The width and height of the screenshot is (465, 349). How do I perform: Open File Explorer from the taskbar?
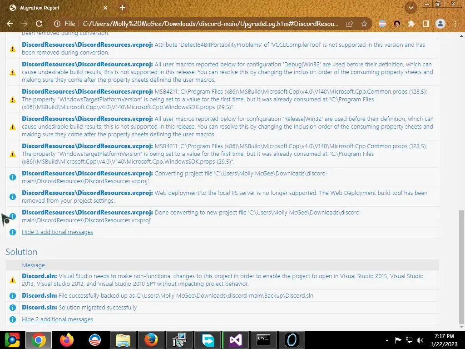point(123,340)
